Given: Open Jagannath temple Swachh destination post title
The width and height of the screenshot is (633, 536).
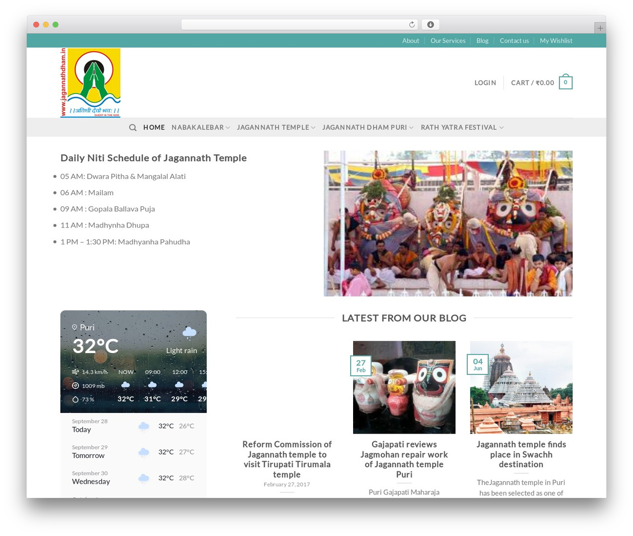Looking at the screenshot, I should [x=521, y=454].
